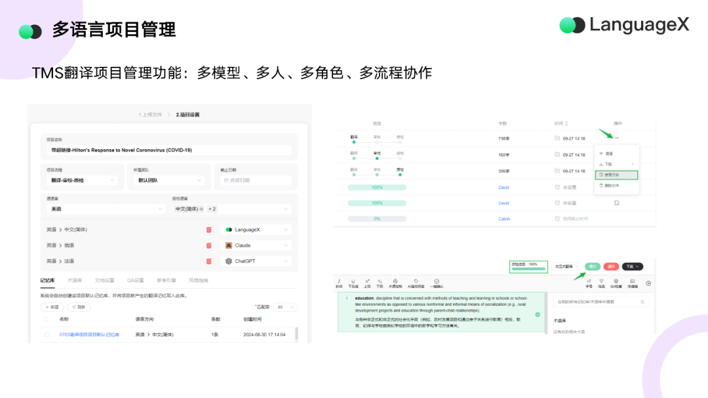Click the terminology search input field
The image size is (708, 398).
click(602, 301)
